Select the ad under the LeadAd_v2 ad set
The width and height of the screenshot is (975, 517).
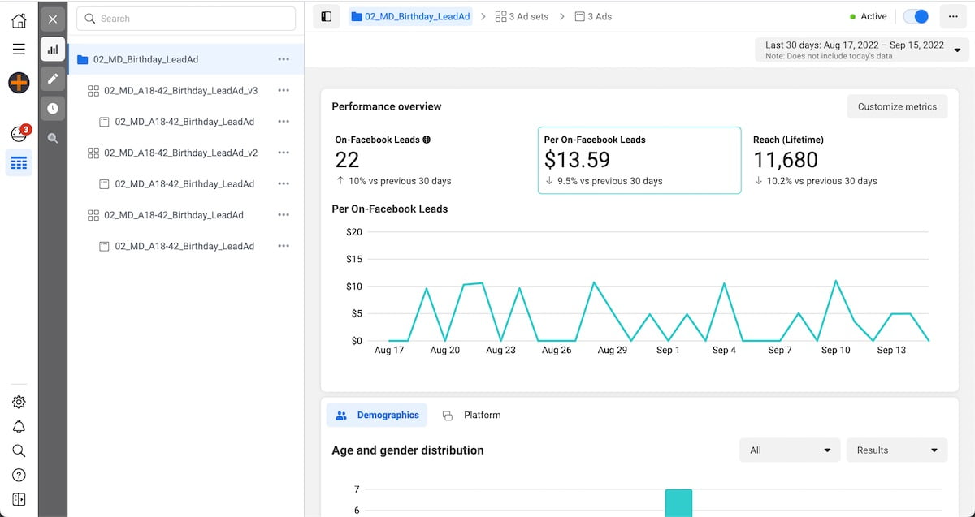click(x=184, y=184)
